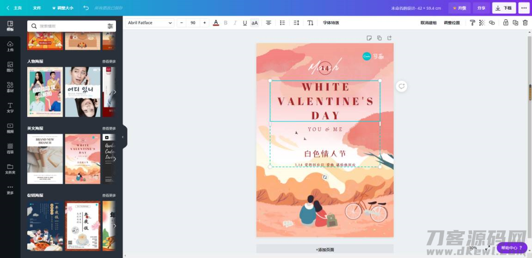Go back to 主页 home
Screen dimensions: 532x258
(14, 8)
